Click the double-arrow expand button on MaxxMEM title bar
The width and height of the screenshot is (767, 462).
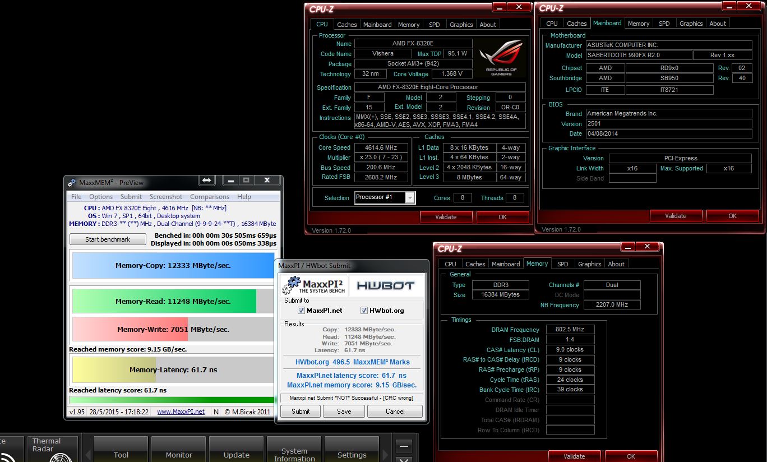point(207,181)
